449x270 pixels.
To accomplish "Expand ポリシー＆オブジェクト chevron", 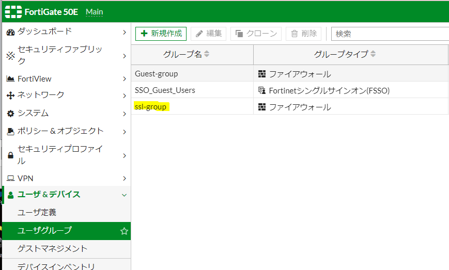I will [x=125, y=132].
